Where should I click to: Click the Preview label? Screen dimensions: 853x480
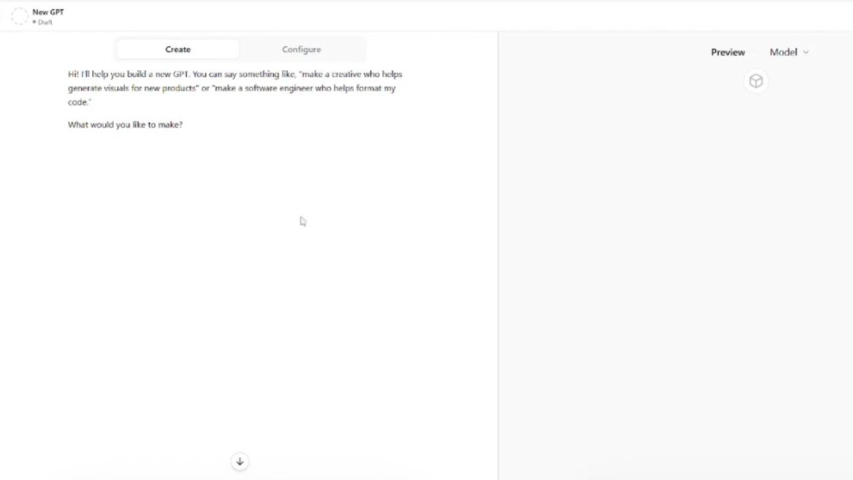[728, 52]
